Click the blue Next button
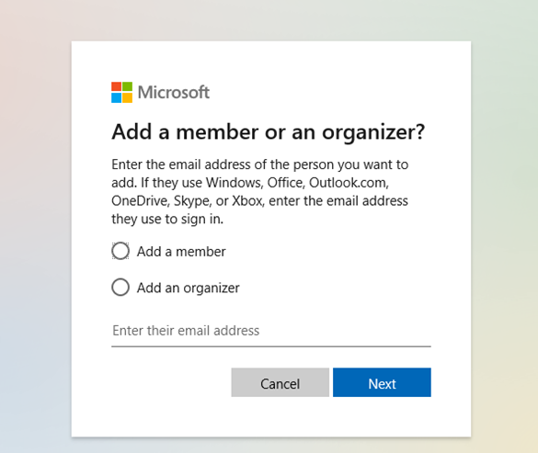 382,382
